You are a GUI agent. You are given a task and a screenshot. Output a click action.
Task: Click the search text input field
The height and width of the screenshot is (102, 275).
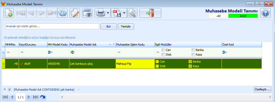click(52, 26)
